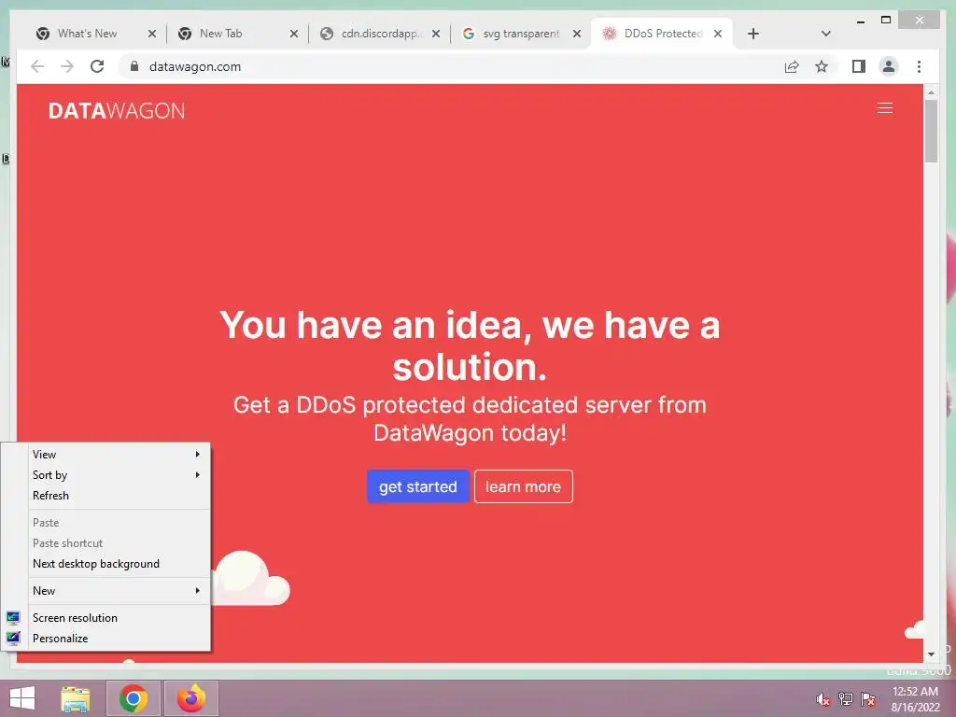Open Chrome side panel icon
Screen dimensions: 956x717
pos(859,66)
